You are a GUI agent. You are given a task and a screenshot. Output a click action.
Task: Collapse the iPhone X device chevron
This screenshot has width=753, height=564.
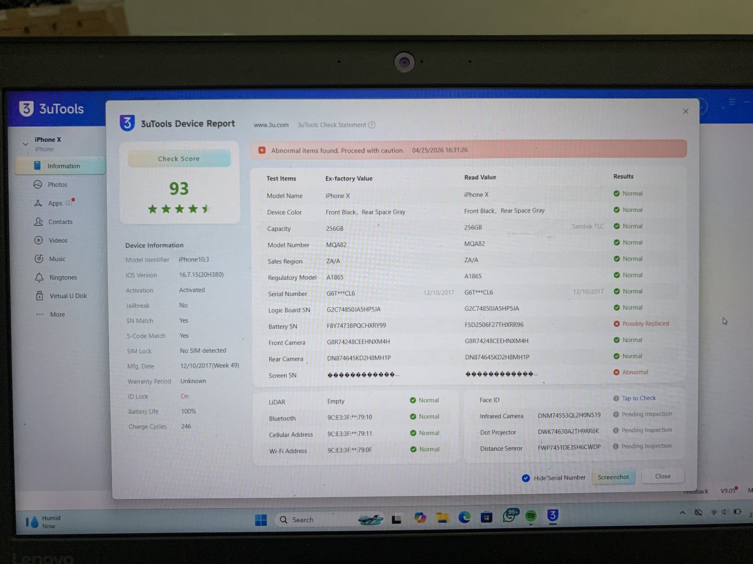tap(25, 144)
